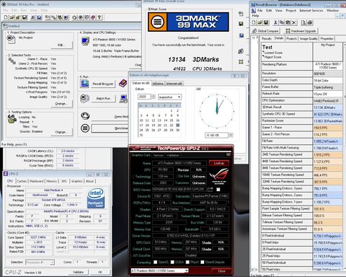This screenshot has height=277, width=346.
Task: Click Change button under Selected Tests
Action: coord(61,104)
